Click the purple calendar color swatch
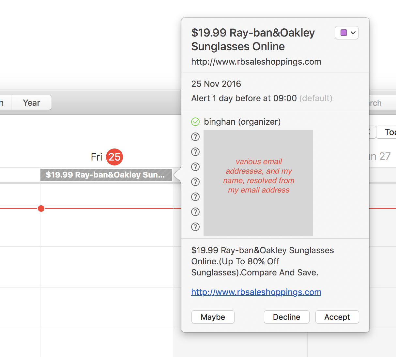This screenshot has width=396, height=357. [343, 33]
